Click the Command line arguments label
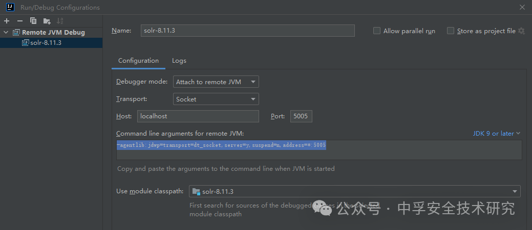This screenshot has width=532, height=230. (180, 134)
